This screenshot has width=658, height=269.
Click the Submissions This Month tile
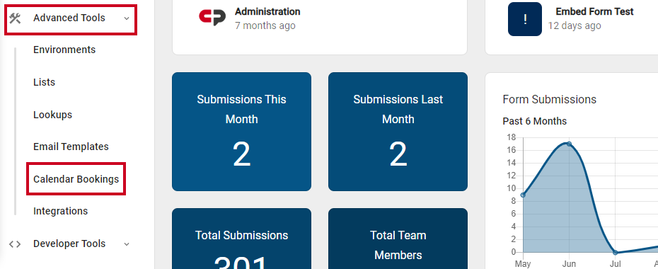pyautogui.click(x=242, y=132)
